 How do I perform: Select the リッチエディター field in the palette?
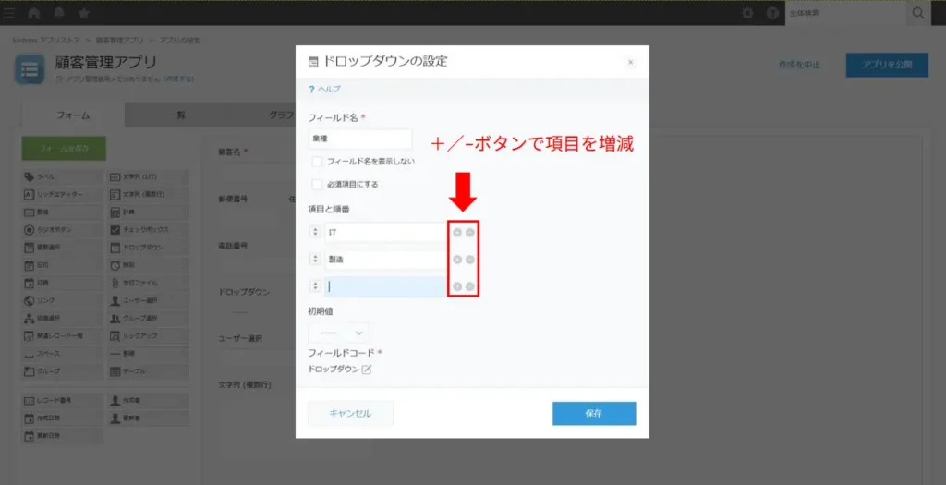62,194
